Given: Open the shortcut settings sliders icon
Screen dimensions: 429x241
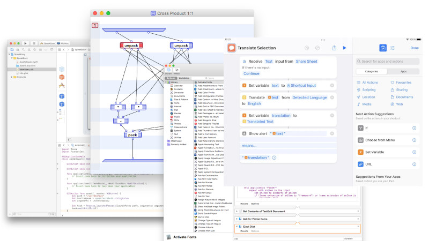Looking at the screenshot, I should [x=393, y=48].
